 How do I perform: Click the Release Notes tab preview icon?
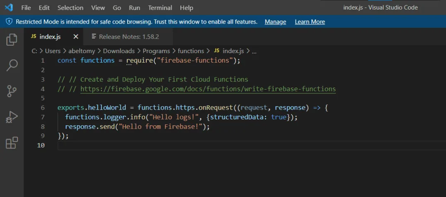point(94,36)
